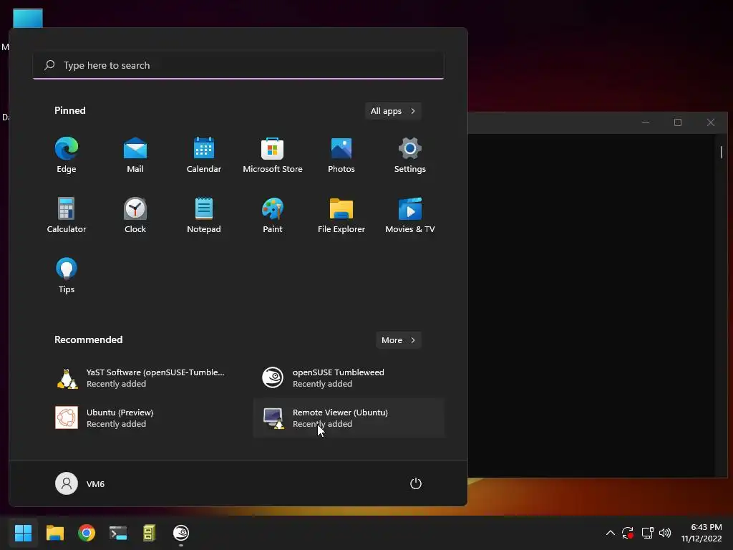
Task: Open File Explorer from the taskbar
Action: coord(54,533)
